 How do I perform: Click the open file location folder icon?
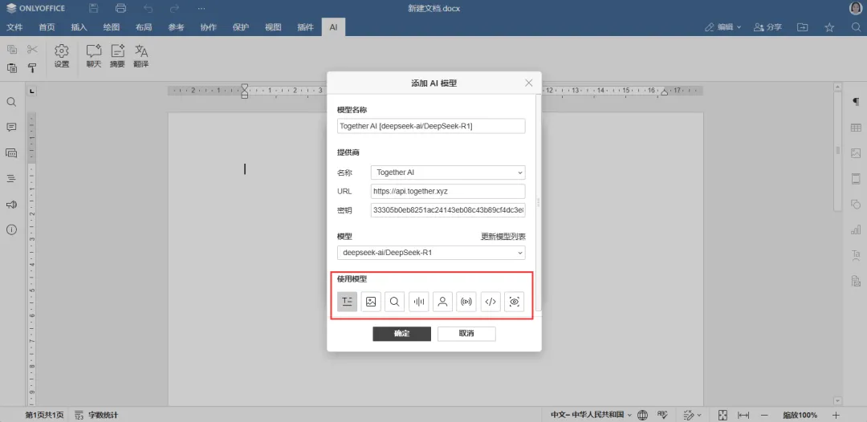pyautogui.click(x=802, y=27)
